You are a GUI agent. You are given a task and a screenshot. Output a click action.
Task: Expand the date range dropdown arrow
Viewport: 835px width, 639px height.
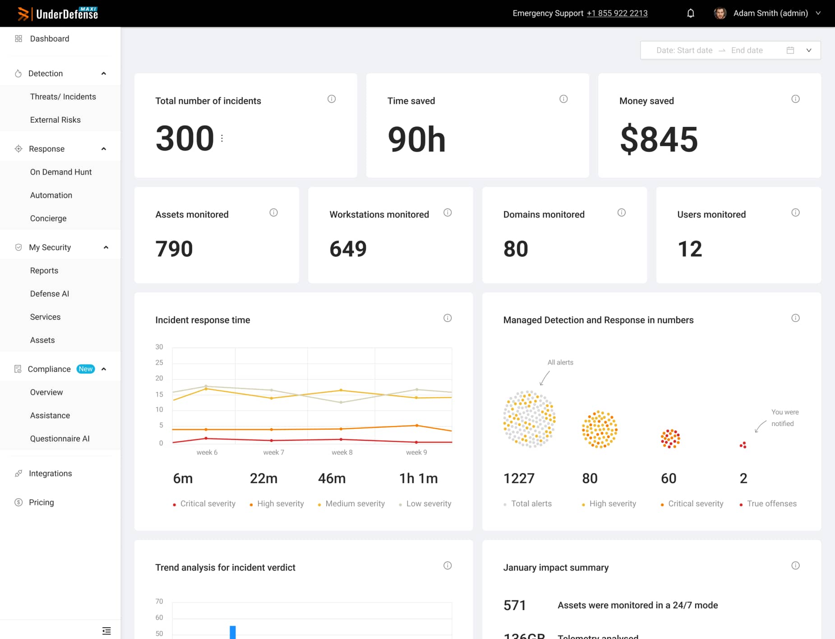click(809, 50)
